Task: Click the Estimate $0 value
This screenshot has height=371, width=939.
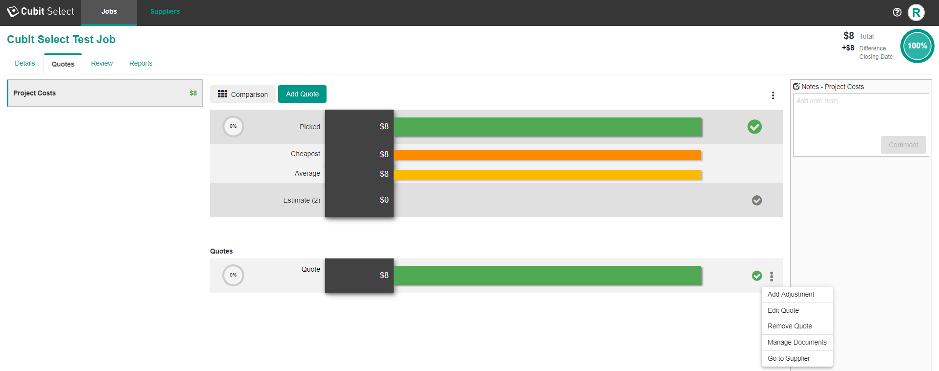Action: (384, 200)
